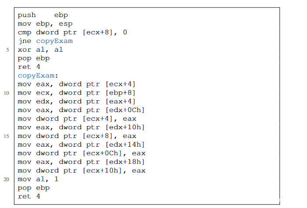Click line number 15 in the gutter

7,136
